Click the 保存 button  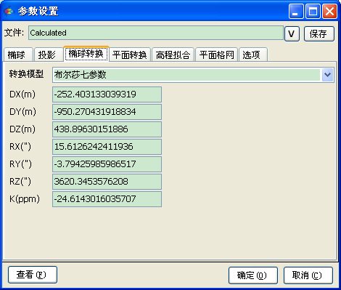tap(319, 33)
